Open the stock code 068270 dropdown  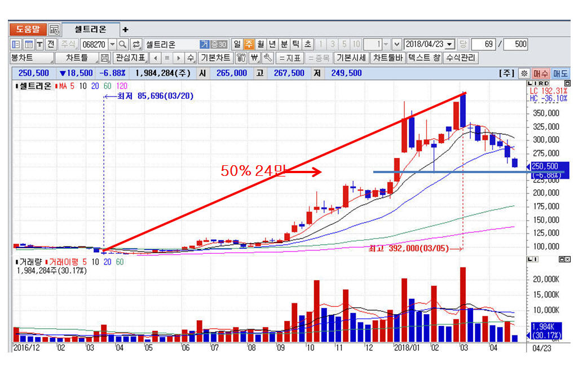[112, 45]
